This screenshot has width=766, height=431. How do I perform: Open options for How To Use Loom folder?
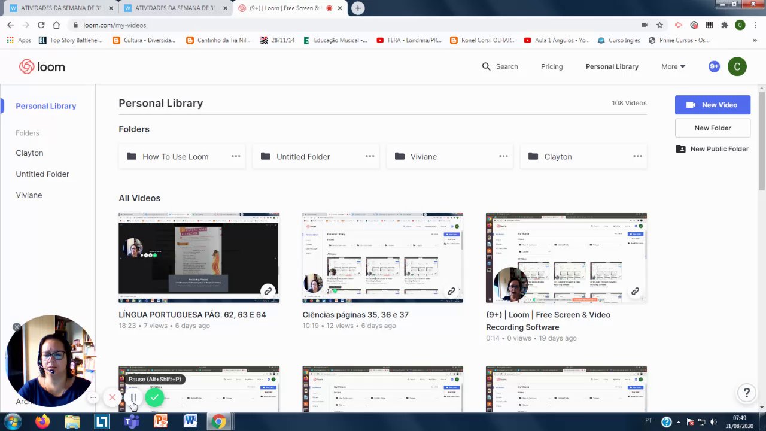pyautogui.click(x=236, y=156)
